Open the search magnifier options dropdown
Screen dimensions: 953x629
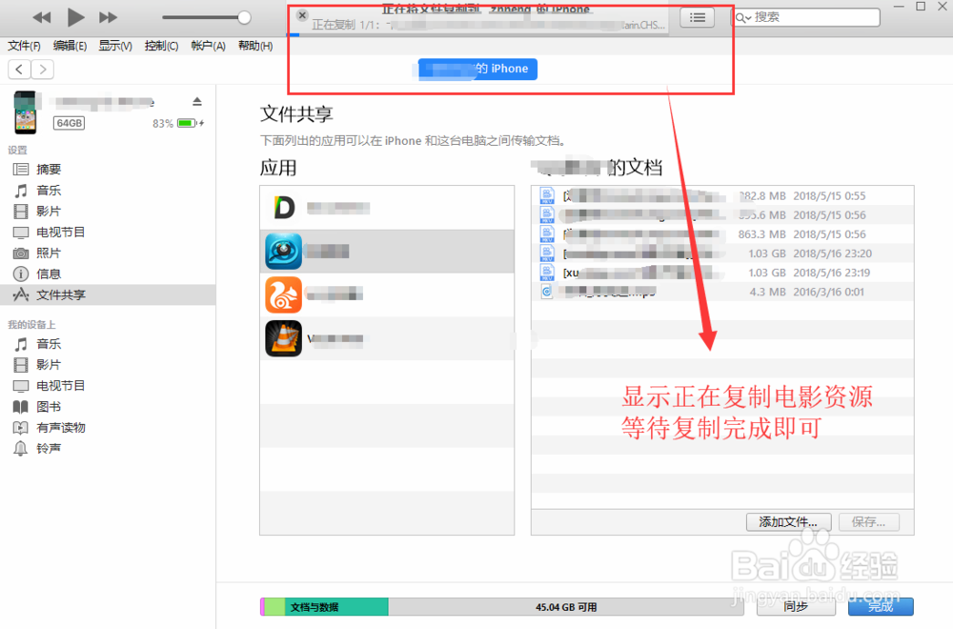(742, 17)
